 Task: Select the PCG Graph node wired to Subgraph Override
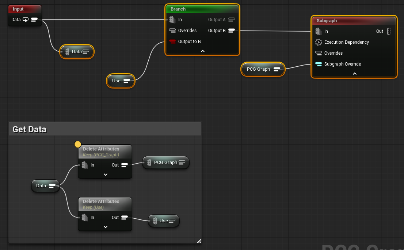(259, 69)
